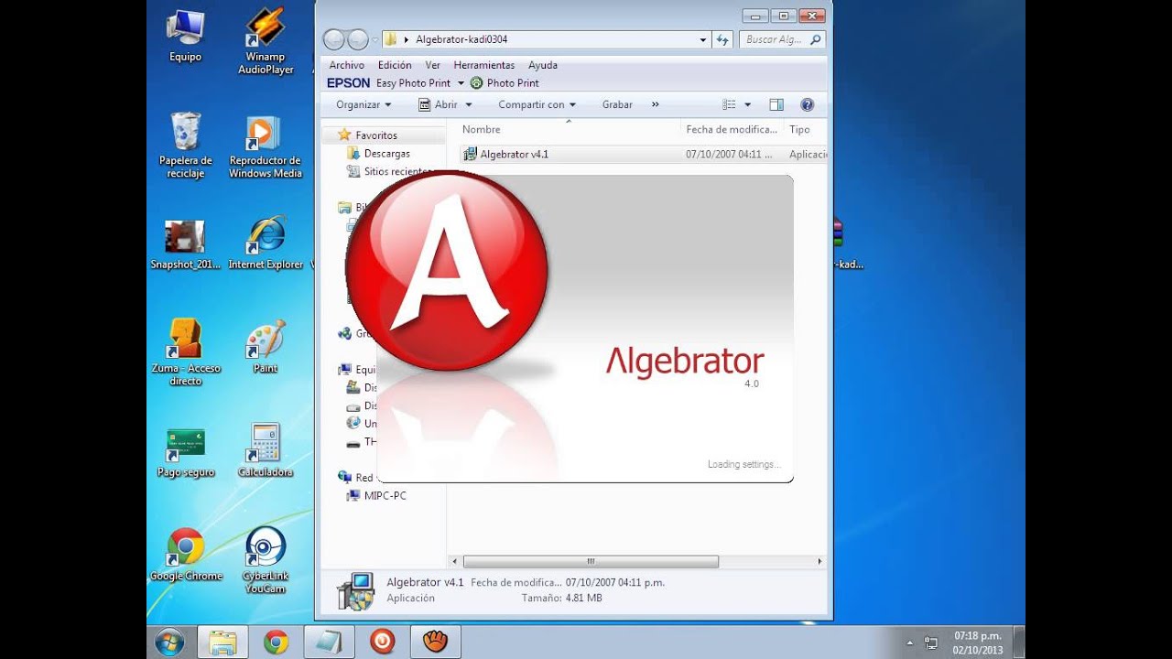This screenshot has height=659, width=1172.
Task: Open the Herramientas menu
Action: coord(484,65)
